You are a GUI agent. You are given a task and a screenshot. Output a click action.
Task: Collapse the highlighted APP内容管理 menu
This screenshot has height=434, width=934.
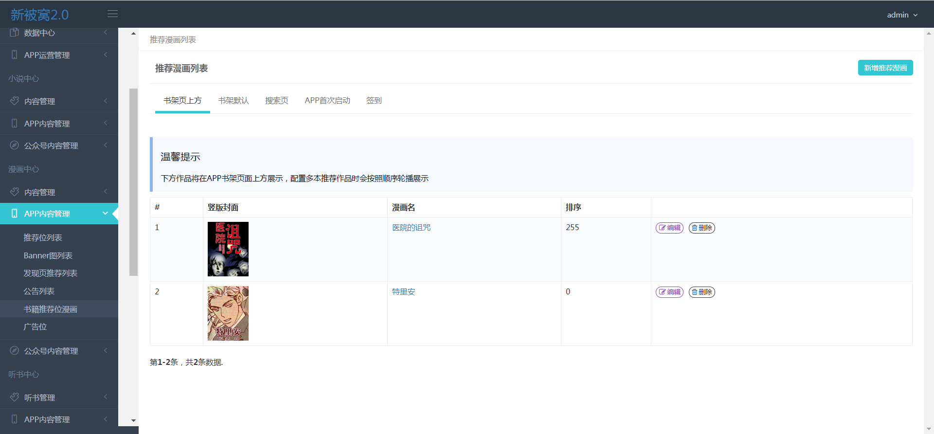[105, 214]
